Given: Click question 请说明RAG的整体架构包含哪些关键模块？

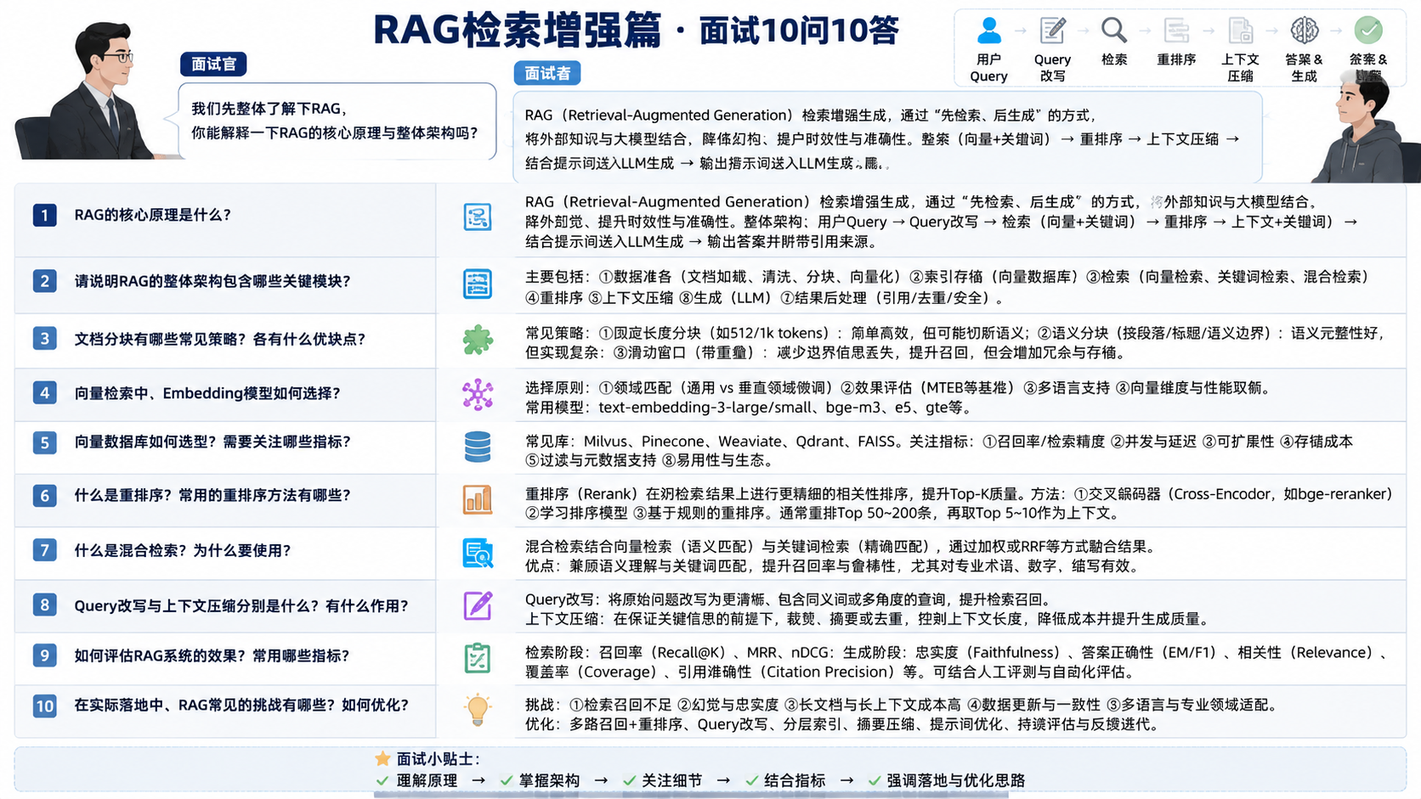Looking at the screenshot, I should click(212, 281).
